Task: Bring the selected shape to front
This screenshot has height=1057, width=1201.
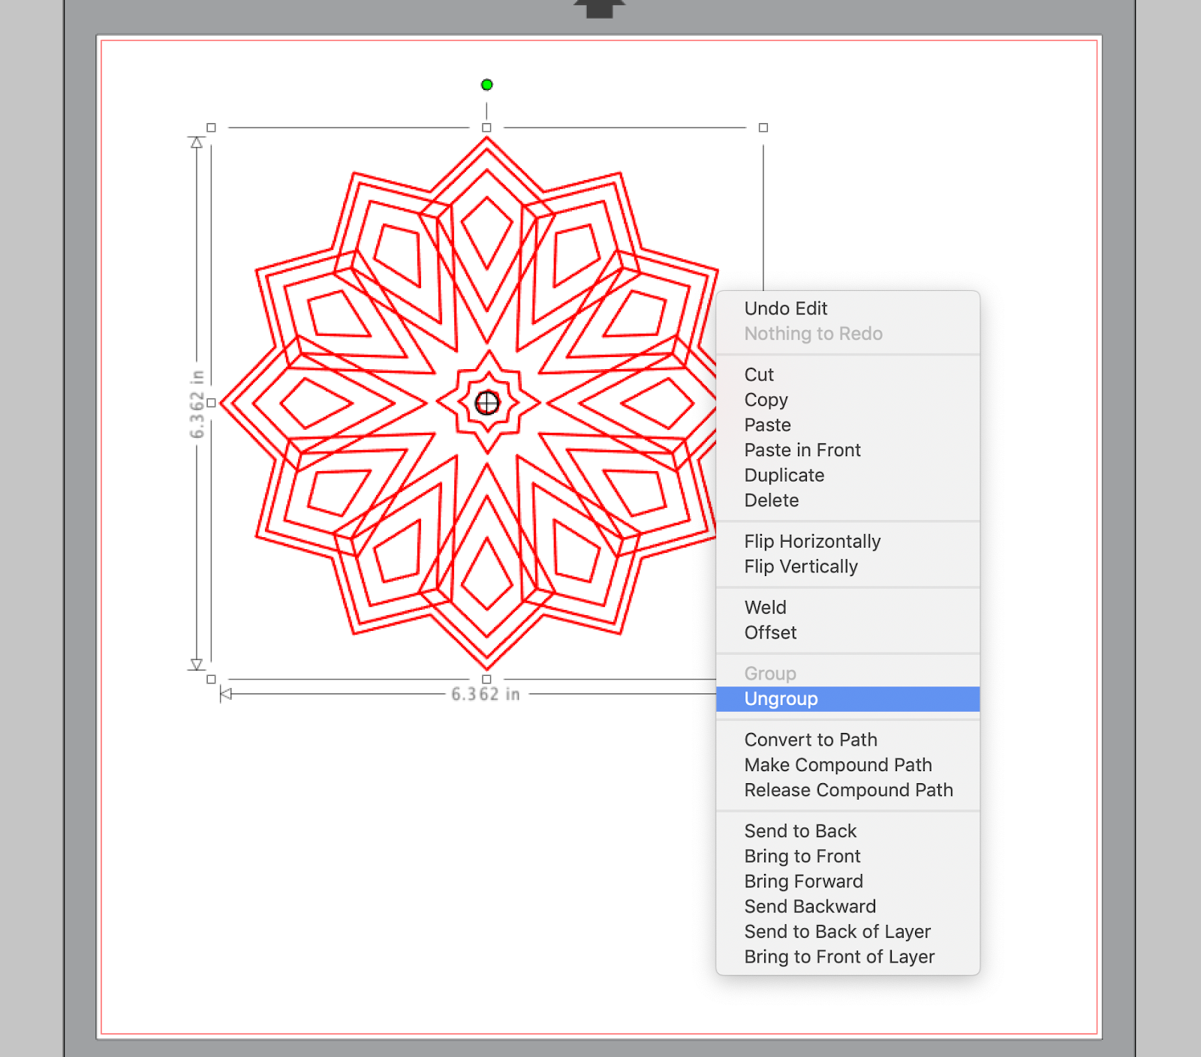Action: 802,856
